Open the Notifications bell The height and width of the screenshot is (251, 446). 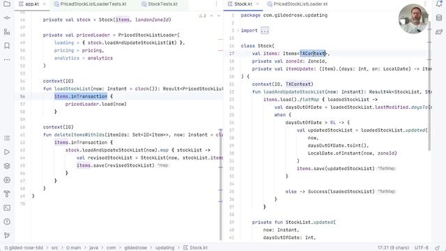439,4
